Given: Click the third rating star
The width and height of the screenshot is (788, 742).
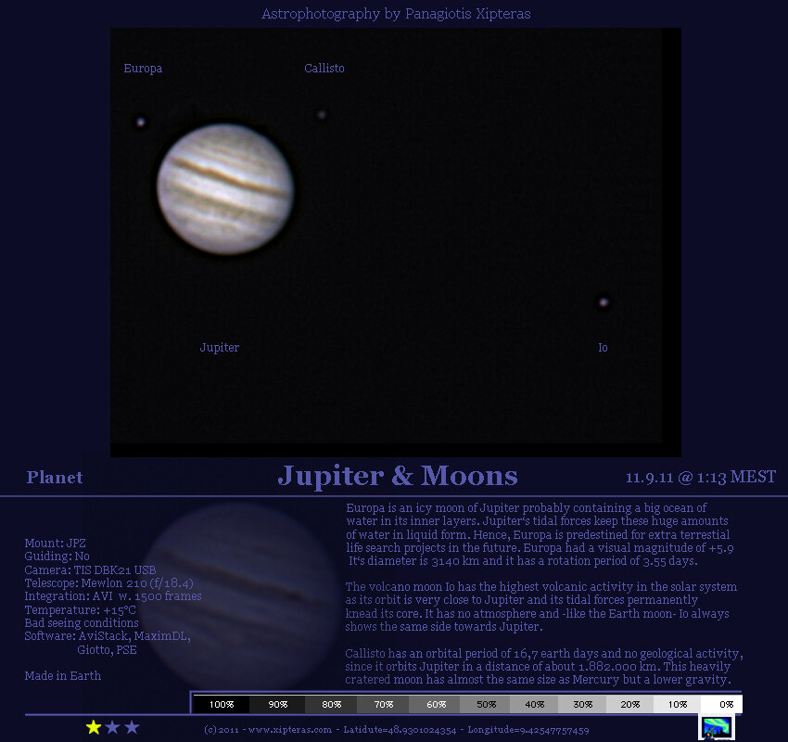Looking at the screenshot, I should point(132,727).
